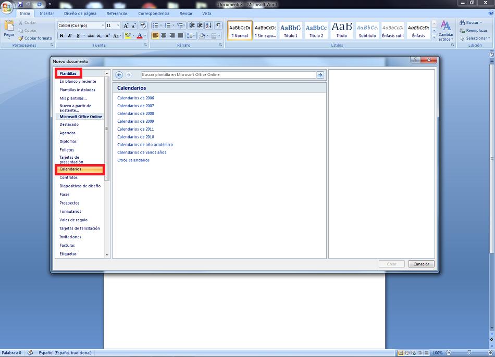The image size is (495, 357).
Task: Click the Pegar clipboard icon
Action: tap(9, 27)
